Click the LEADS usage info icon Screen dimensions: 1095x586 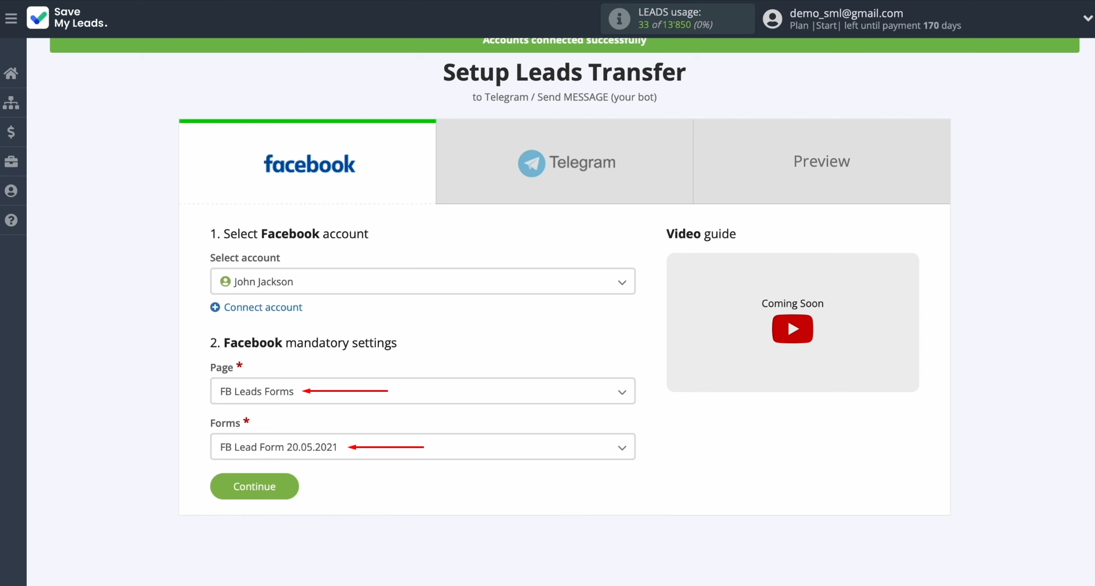[619, 19]
